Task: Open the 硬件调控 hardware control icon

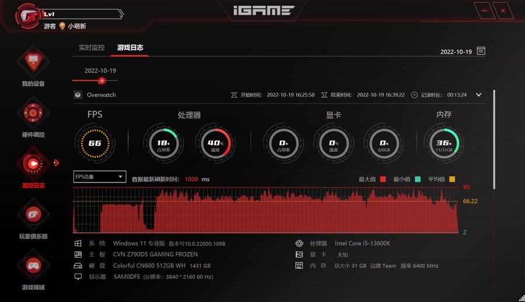Action: (33, 112)
